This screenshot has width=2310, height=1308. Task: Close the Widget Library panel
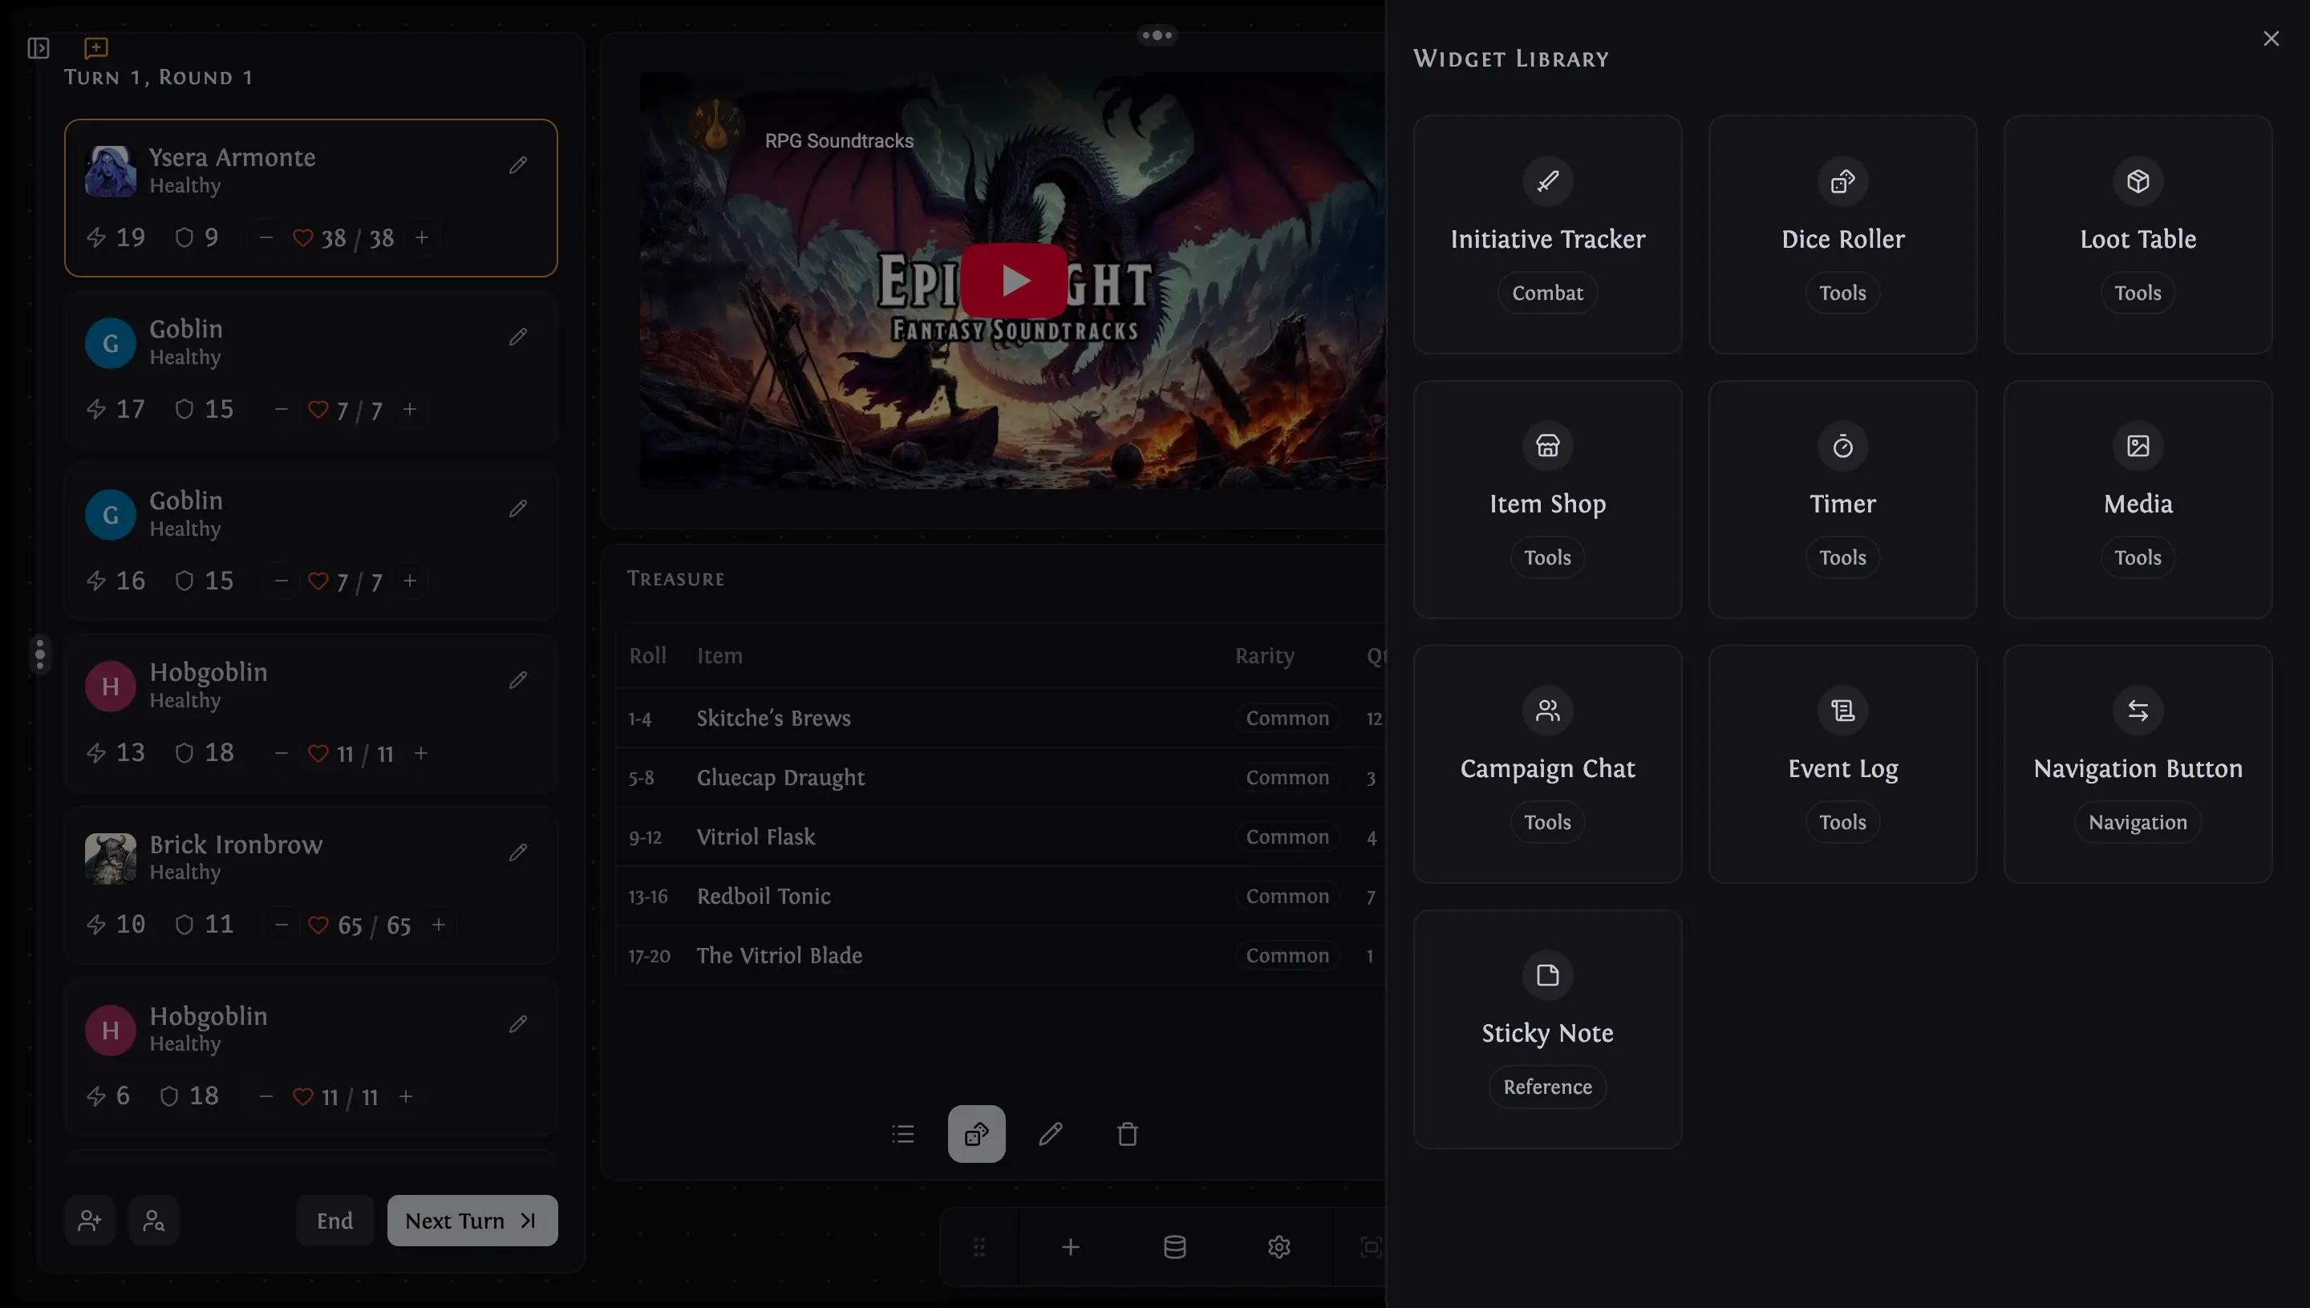pos(2271,38)
